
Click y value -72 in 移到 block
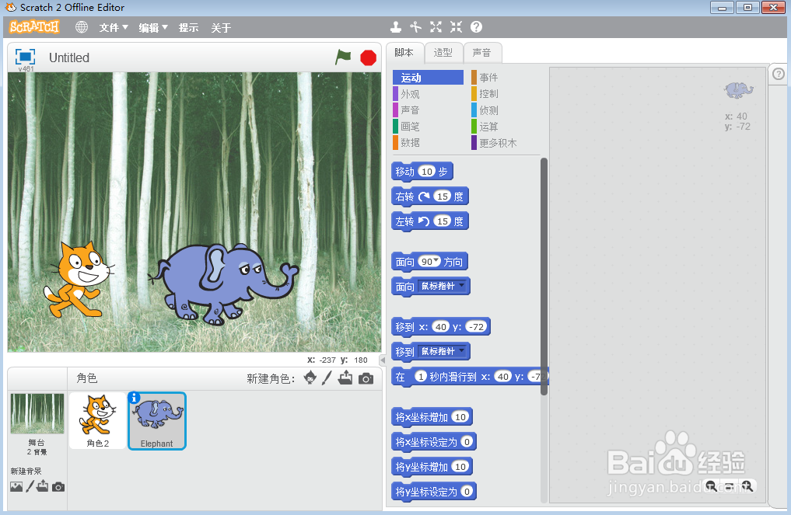[x=476, y=326]
